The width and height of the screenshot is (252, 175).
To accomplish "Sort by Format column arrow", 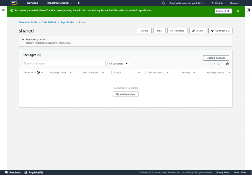I will (194, 72).
